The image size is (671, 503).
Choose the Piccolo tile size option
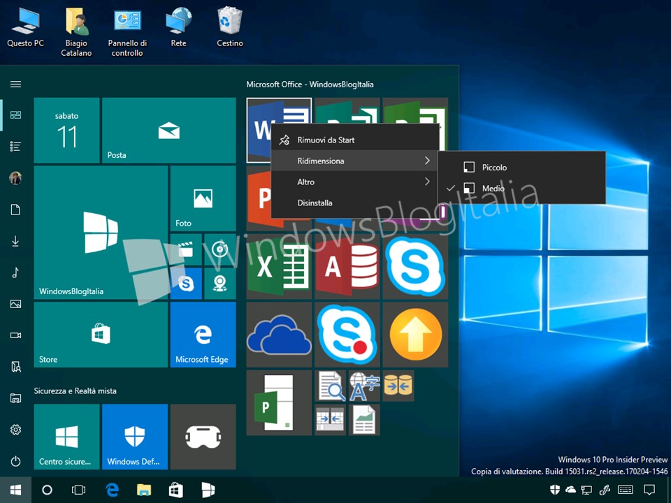point(521,167)
